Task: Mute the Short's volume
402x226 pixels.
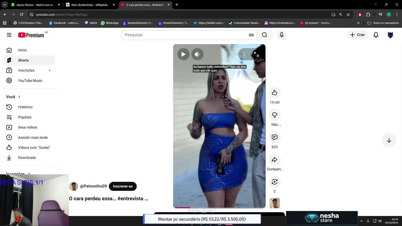Action: click(197, 54)
